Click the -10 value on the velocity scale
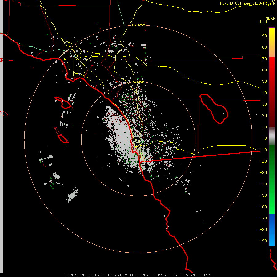Viewport: 277px width, 277px height. coord(263,150)
